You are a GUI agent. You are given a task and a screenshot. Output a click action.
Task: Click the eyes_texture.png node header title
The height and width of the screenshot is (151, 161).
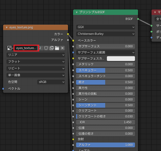pos(21,27)
